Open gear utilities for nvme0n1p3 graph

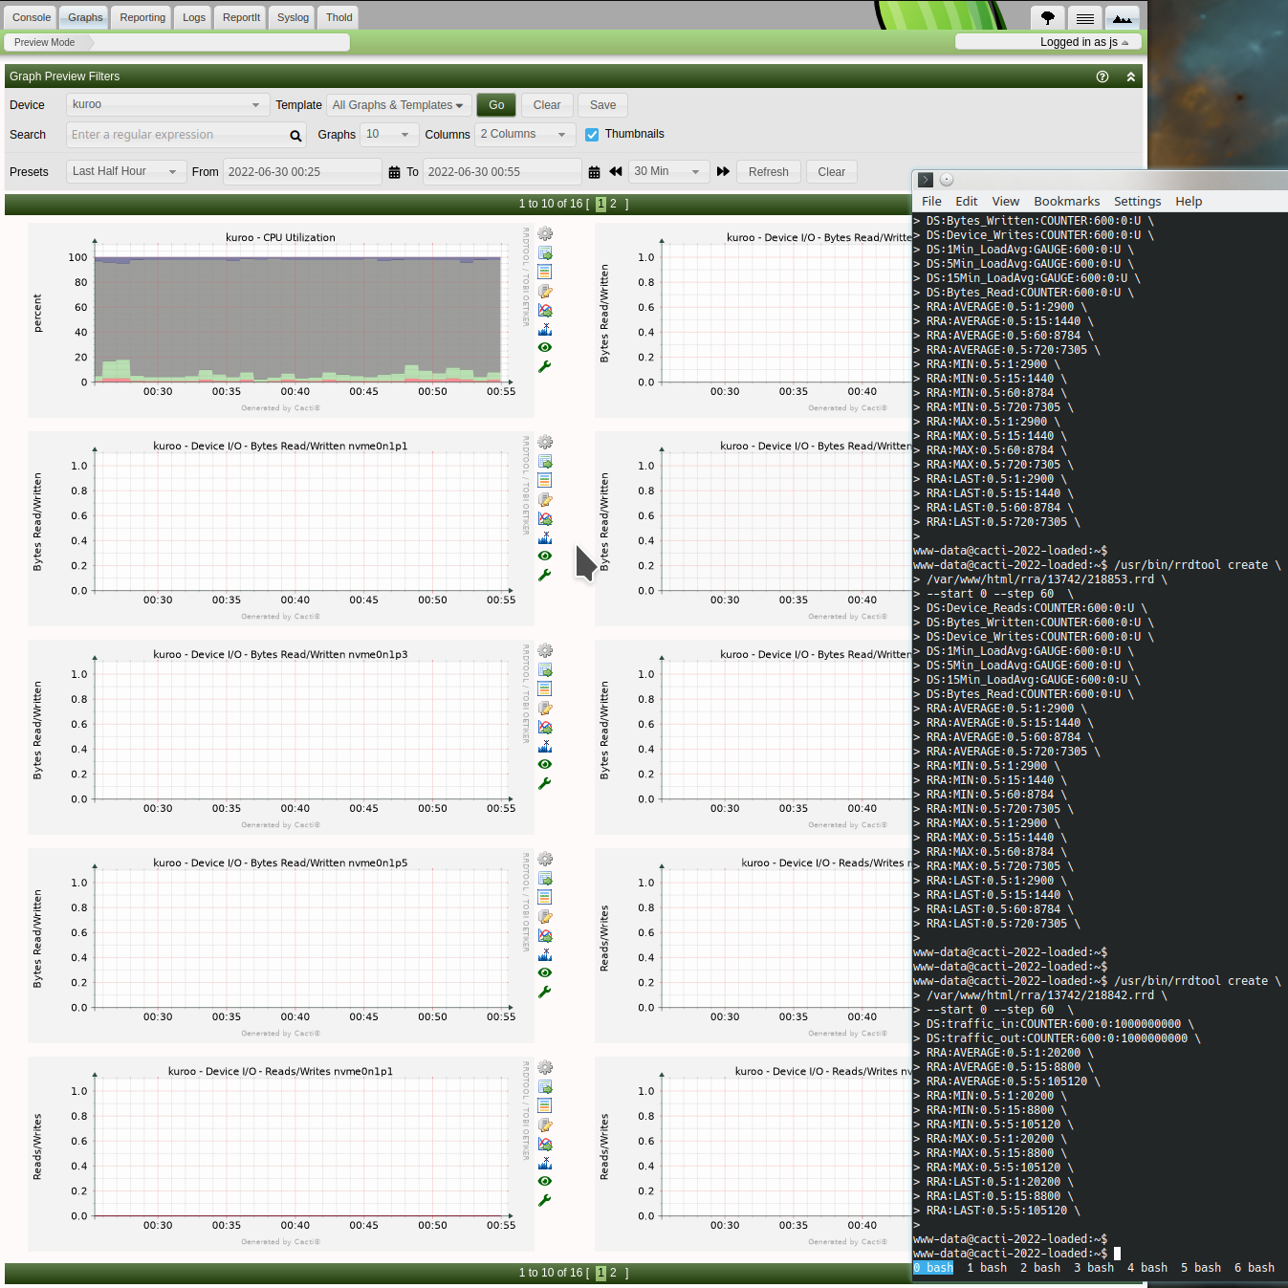(545, 651)
